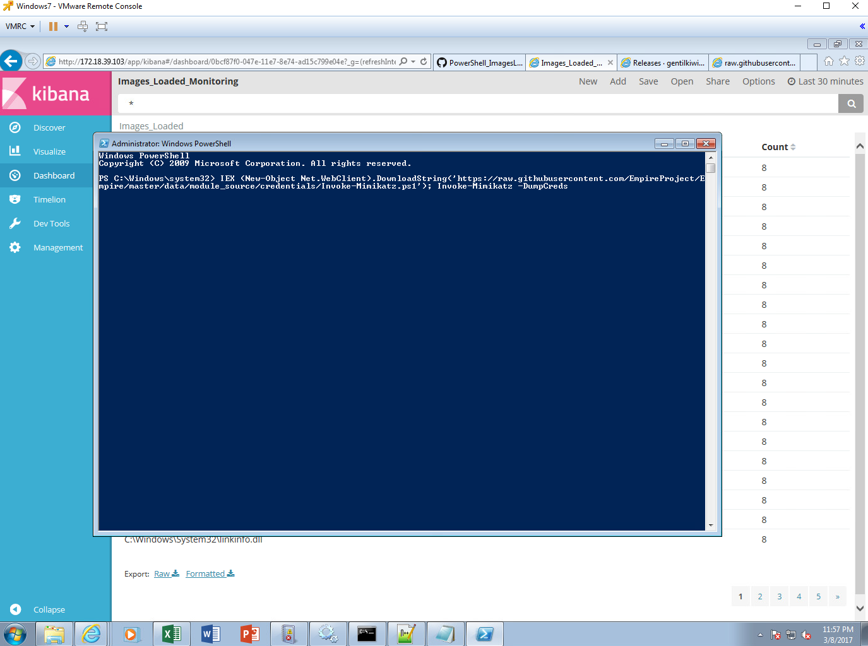Send Ctrl+Alt+Del to the virtual machine
The image size is (868, 646).
coord(83,26)
